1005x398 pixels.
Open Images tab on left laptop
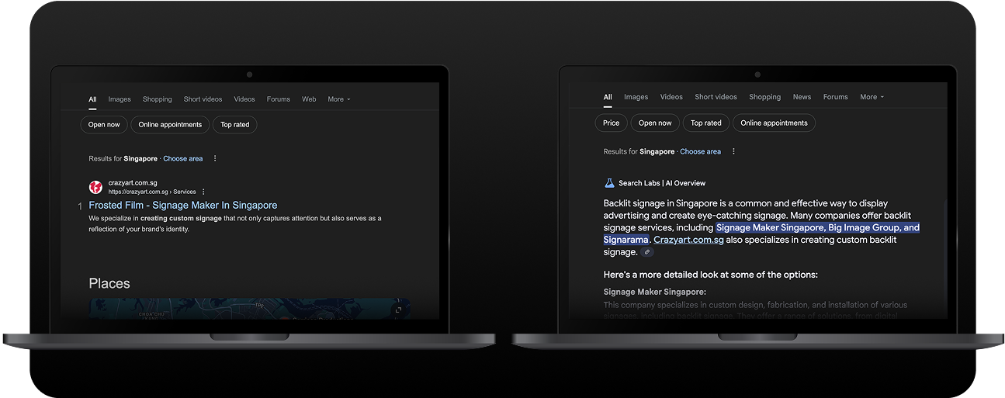tap(120, 99)
